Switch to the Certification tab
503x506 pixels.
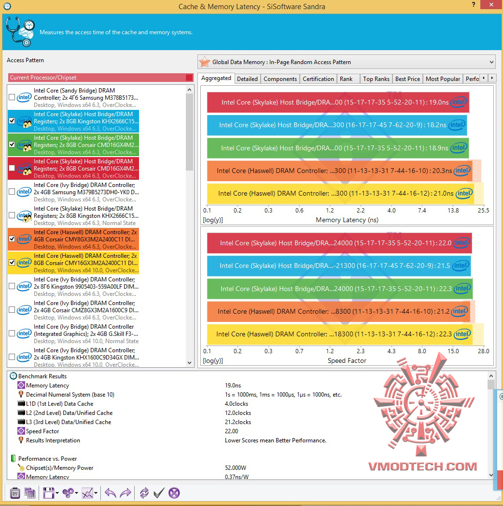318,79
